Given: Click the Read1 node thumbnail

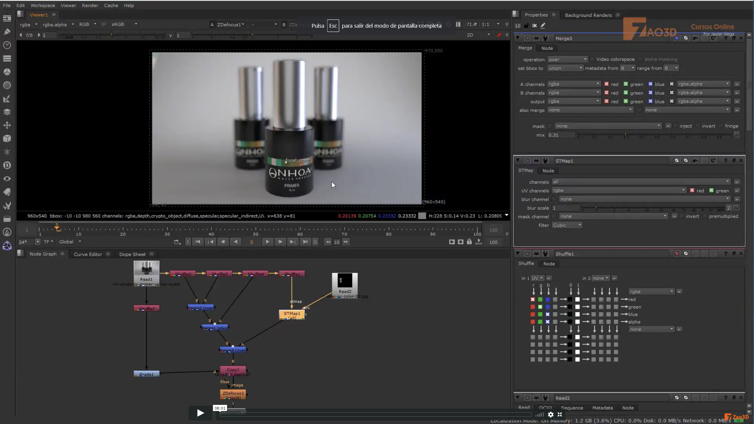Looking at the screenshot, I should 146,268.
